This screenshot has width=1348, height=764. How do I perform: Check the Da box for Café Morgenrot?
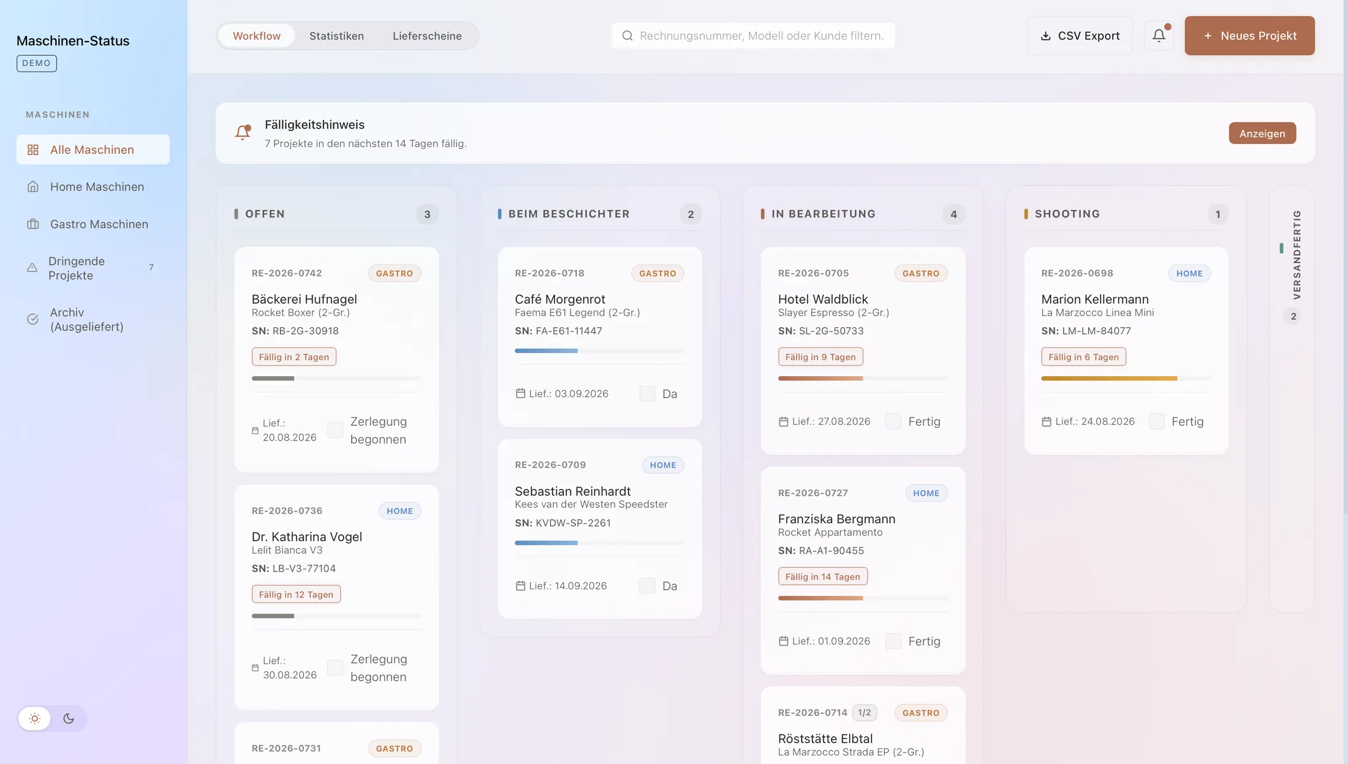pyautogui.click(x=647, y=393)
